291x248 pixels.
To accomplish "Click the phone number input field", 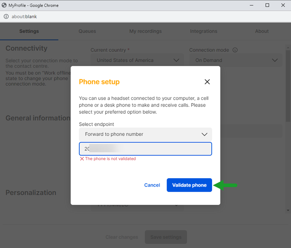I will (x=145, y=149).
